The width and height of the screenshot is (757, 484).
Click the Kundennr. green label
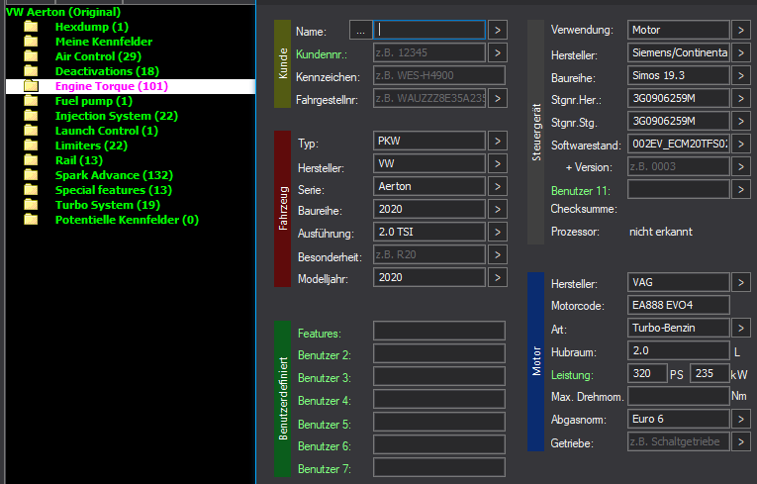click(x=321, y=54)
